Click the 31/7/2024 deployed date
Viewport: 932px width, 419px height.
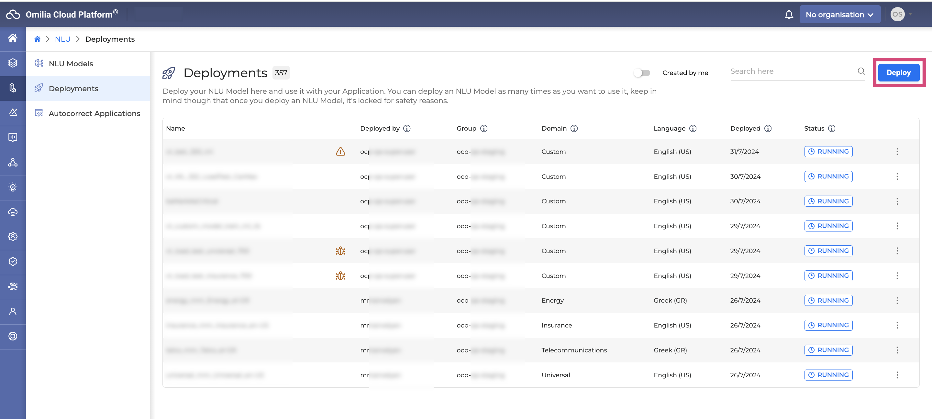744,152
